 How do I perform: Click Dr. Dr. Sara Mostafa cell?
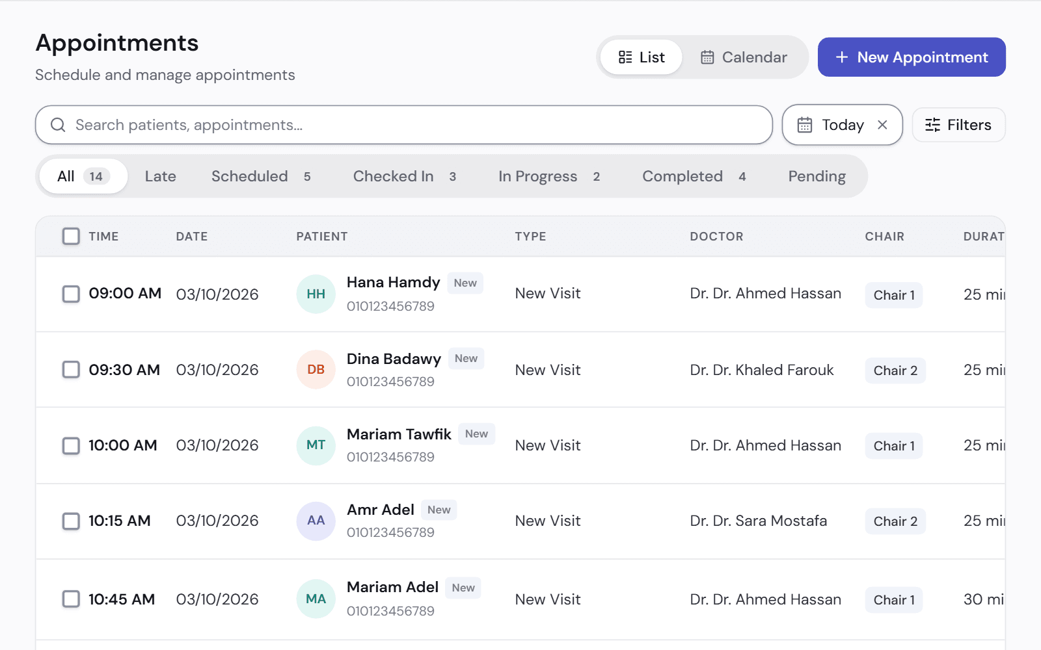759,521
